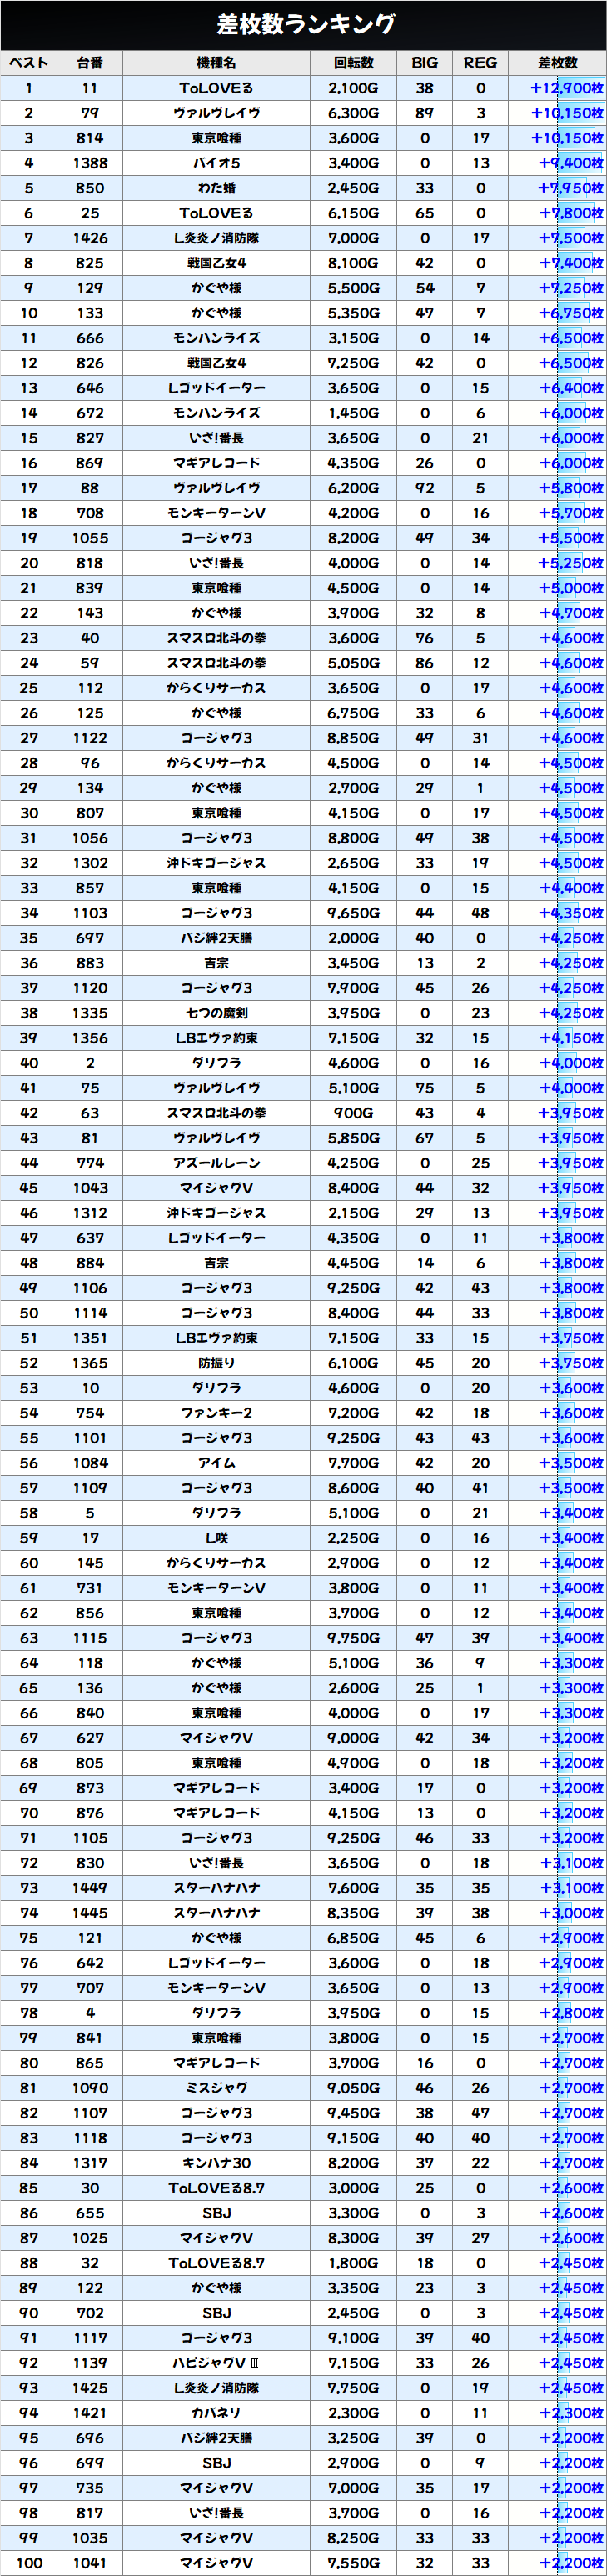Select the ミスジャグ machine name
607x2576 pixels.
click(216, 2088)
